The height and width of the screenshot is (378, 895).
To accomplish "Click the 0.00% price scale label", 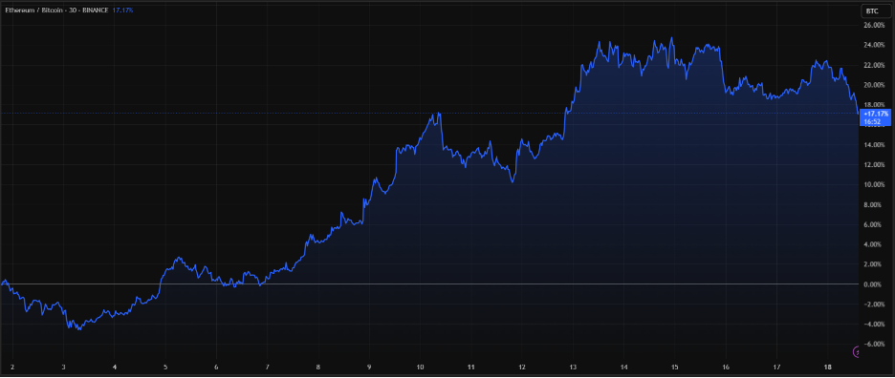I will tap(876, 284).
